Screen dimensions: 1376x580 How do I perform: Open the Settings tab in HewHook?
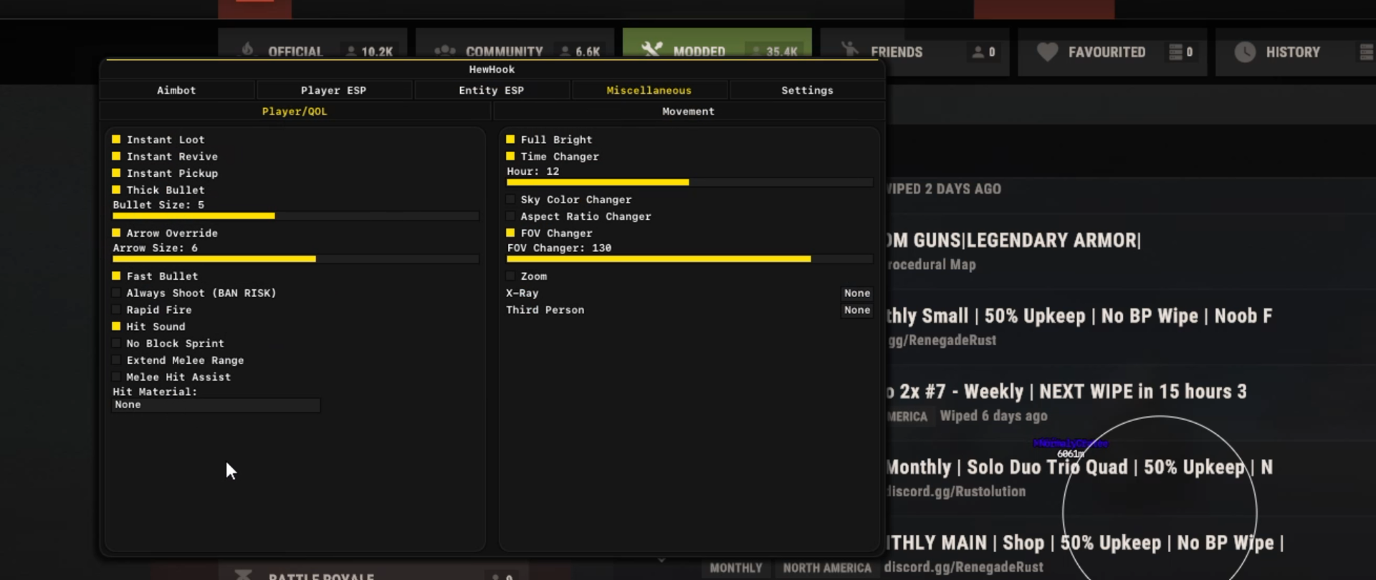807,90
